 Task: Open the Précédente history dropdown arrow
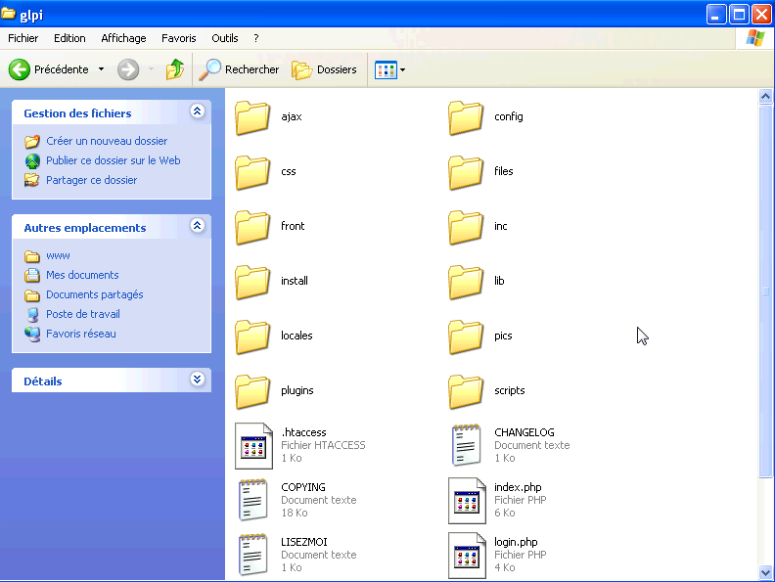pos(101,69)
